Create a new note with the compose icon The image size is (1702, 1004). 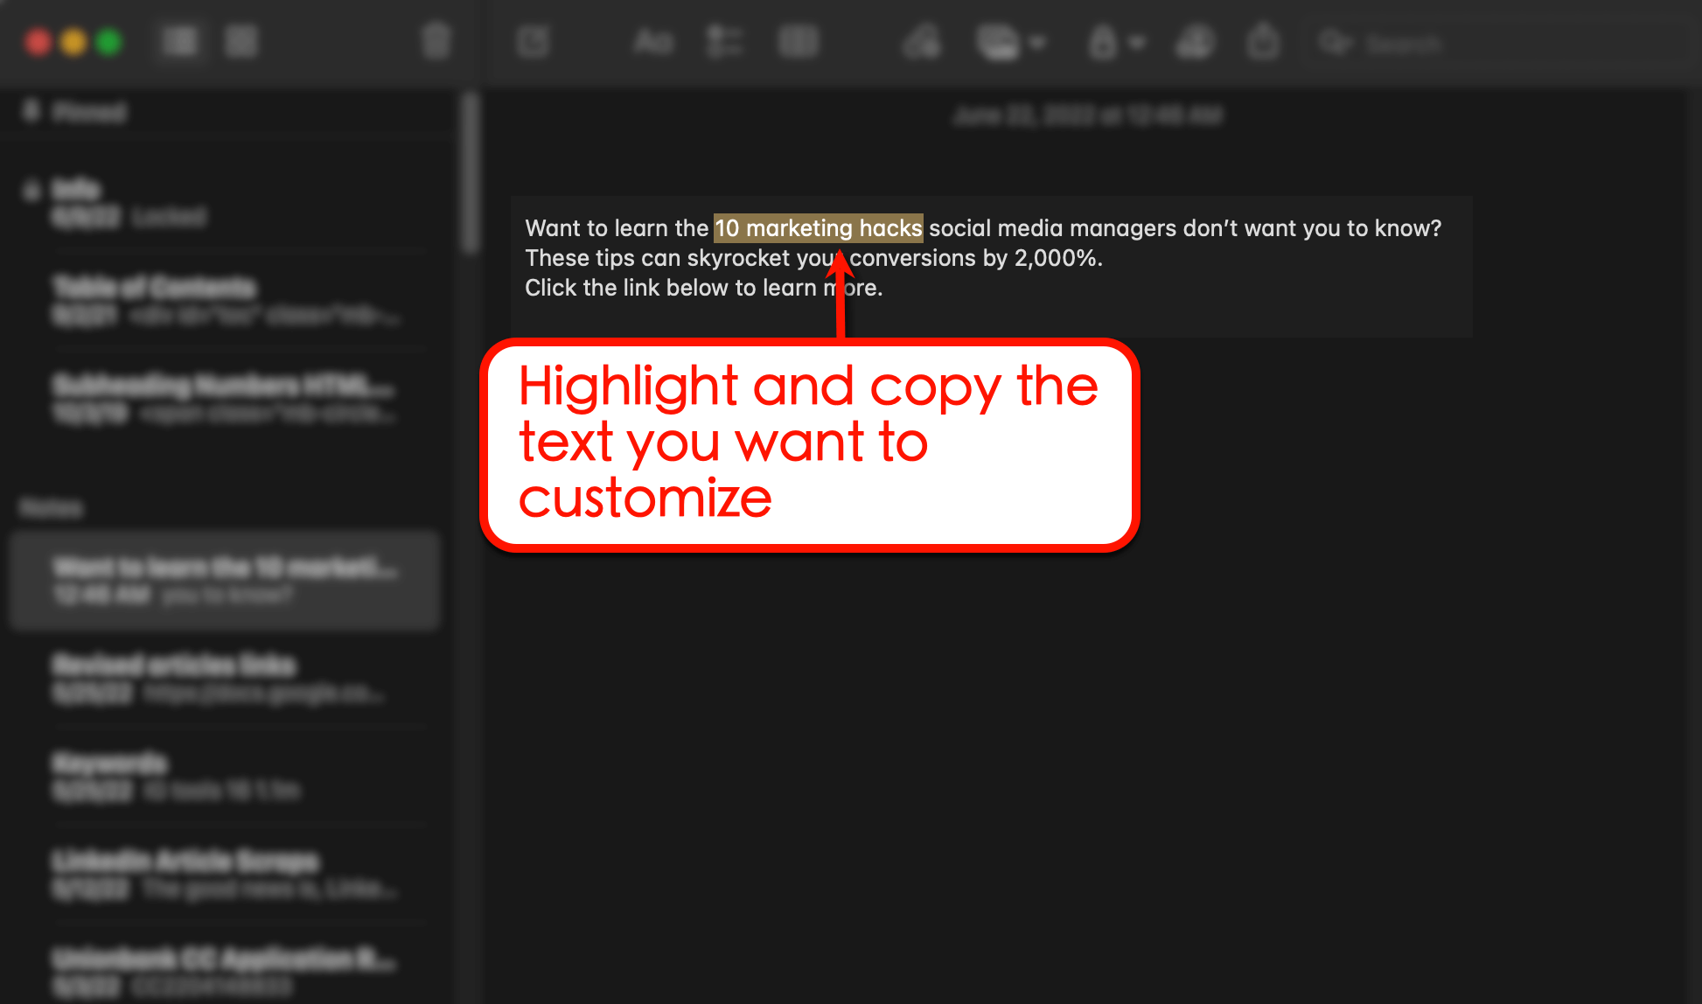tap(534, 41)
